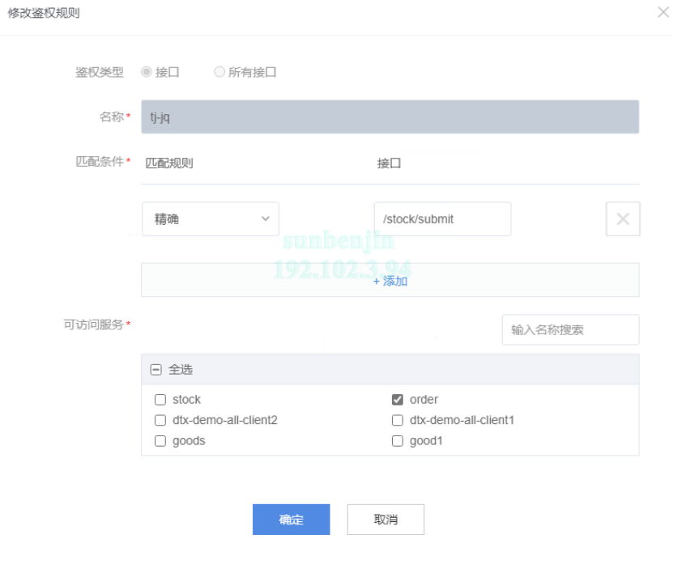
Task: Click the 匹配规则 column header
Action: (169, 163)
